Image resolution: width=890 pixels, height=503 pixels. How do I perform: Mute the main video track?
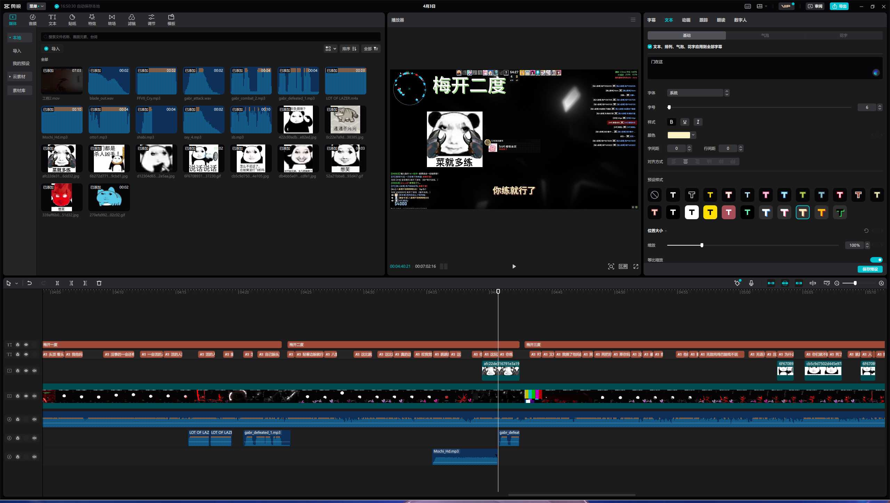[x=34, y=396]
